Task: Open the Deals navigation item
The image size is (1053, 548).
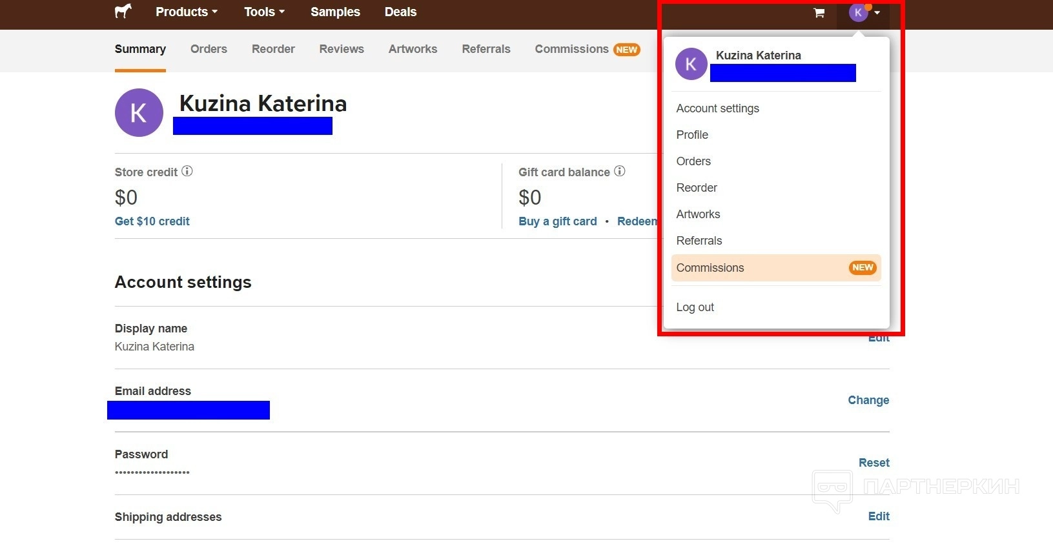Action: (x=400, y=12)
